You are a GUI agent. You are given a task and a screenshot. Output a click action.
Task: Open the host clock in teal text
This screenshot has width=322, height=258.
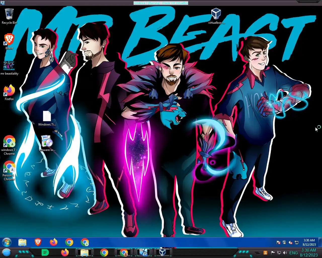click(309, 252)
